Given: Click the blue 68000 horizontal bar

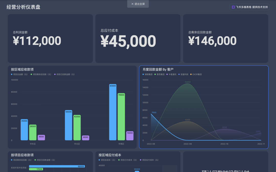Looking at the screenshot, I should click(x=57, y=166).
